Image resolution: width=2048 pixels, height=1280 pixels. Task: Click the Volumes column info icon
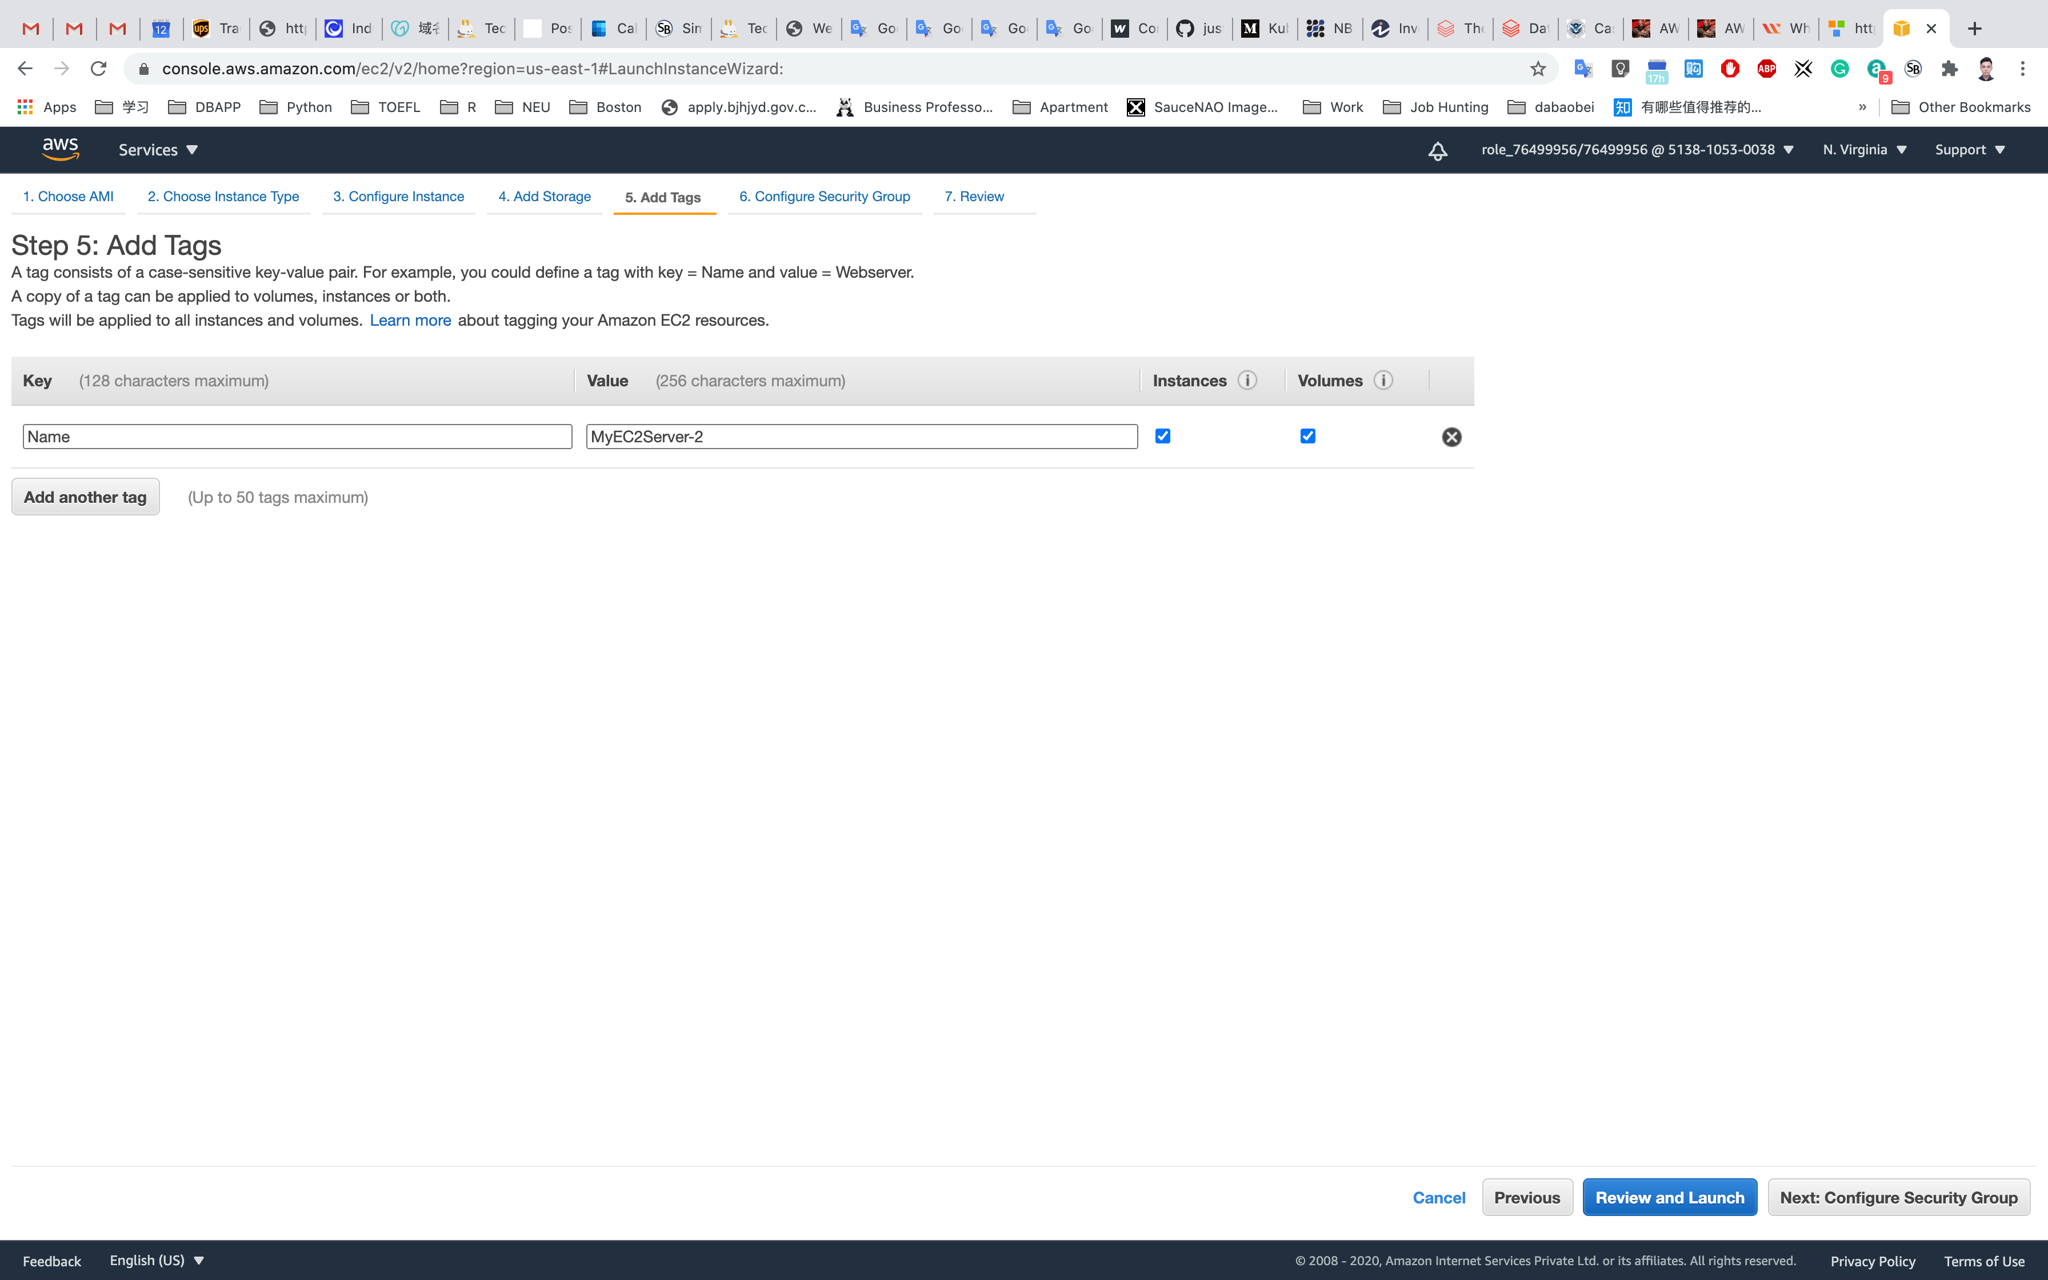tap(1383, 380)
